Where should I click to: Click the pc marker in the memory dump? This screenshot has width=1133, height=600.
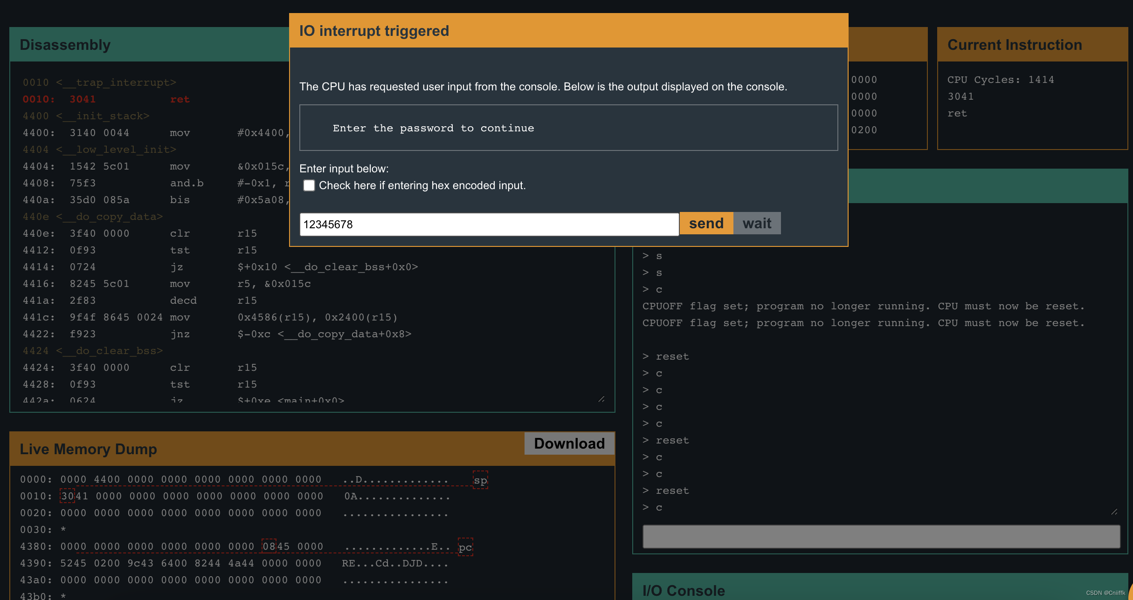[465, 547]
